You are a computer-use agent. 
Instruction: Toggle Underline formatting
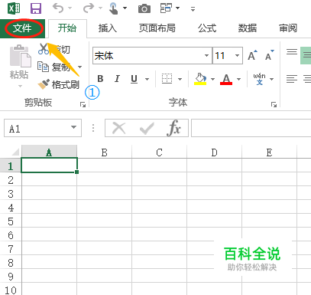(134, 79)
